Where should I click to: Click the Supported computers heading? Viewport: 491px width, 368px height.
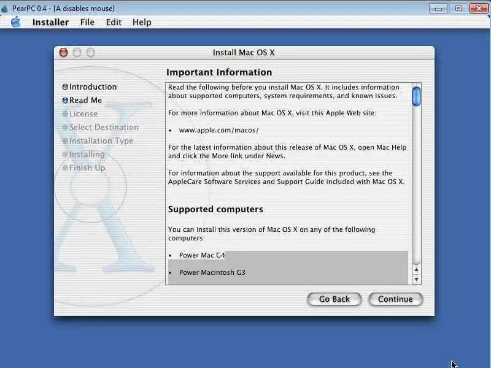215,209
